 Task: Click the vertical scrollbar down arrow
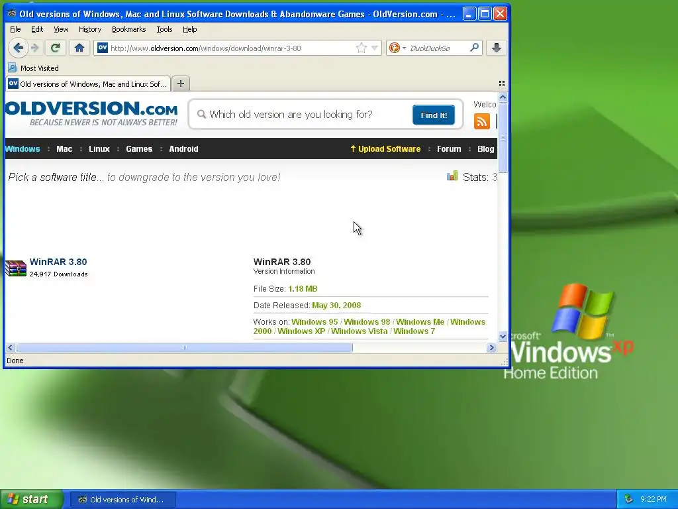(x=503, y=336)
